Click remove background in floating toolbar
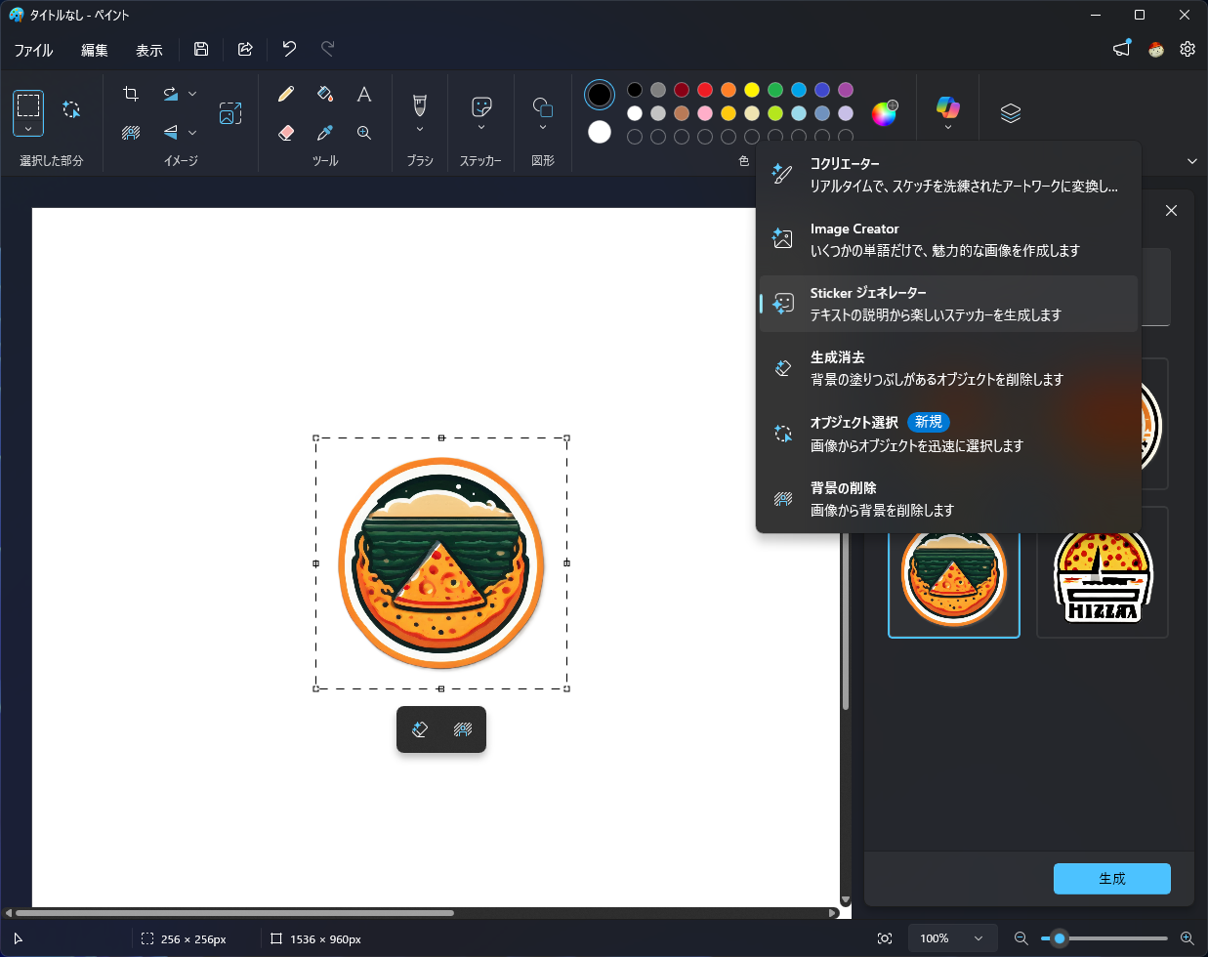This screenshot has width=1208, height=957. point(463,729)
